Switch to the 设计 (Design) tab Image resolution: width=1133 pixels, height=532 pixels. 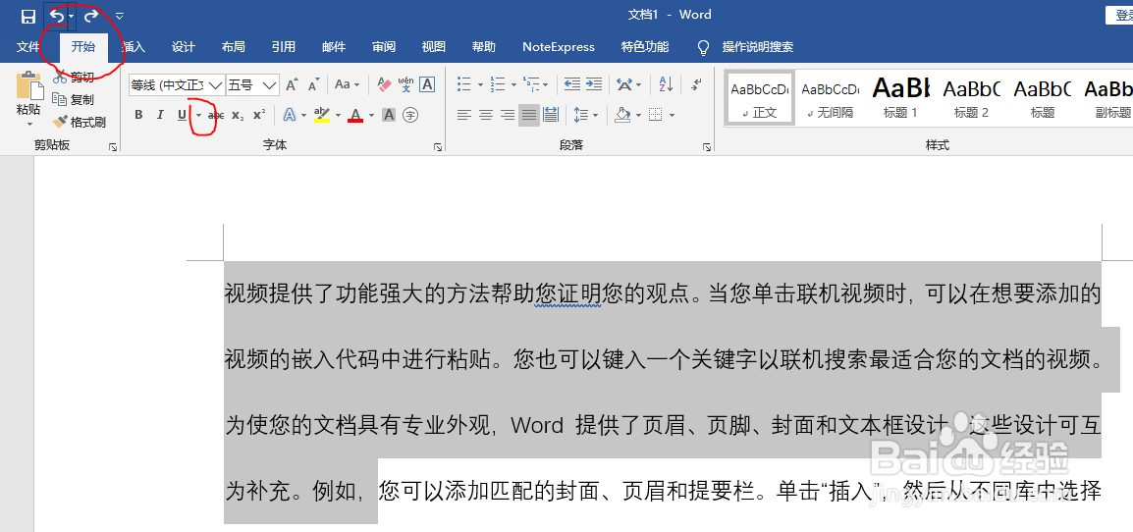[184, 47]
